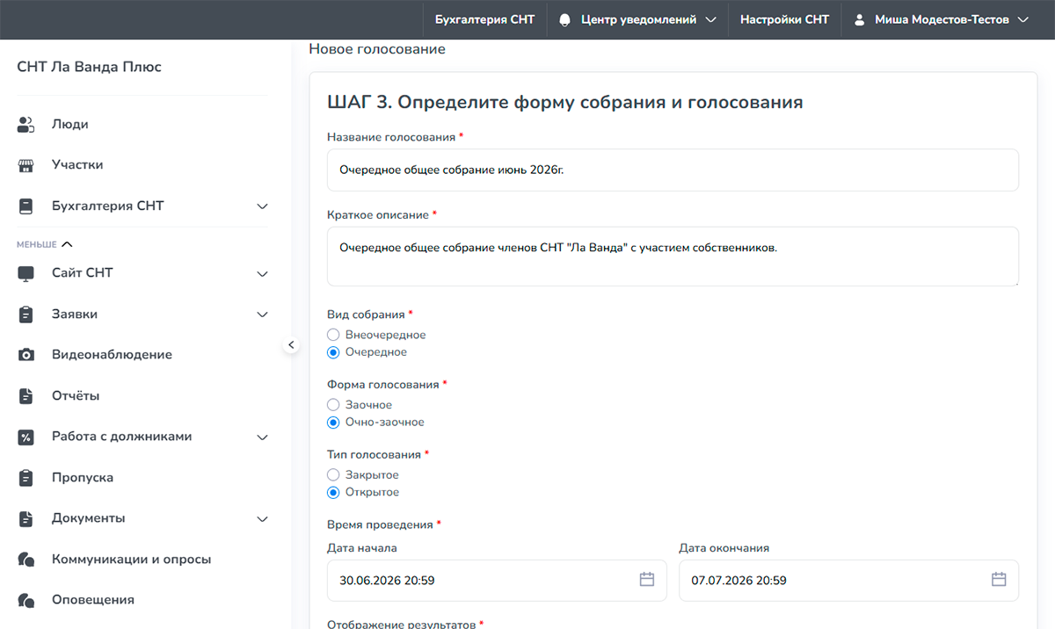1055x629 pixels.
Task: Click the Работа с должниками percent icon
Action: pos(26,437)
